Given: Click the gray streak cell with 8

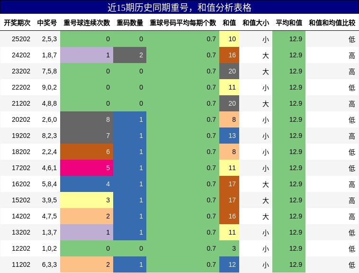Looking at the screenshot, I should click(87, 119).
